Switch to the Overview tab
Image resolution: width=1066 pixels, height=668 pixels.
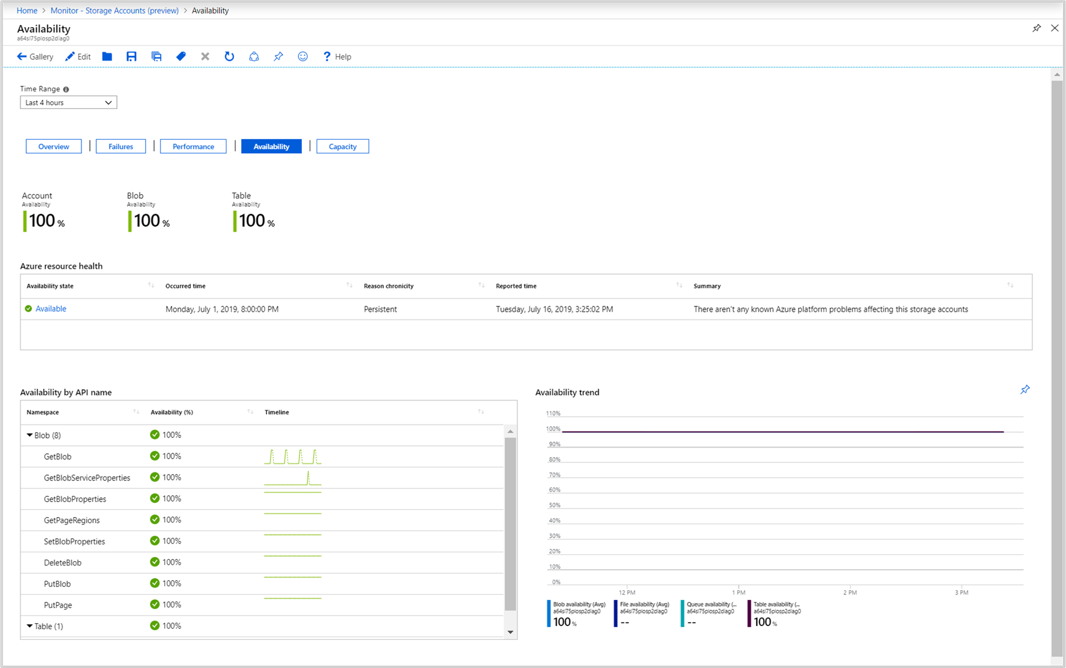coord(54,146)
